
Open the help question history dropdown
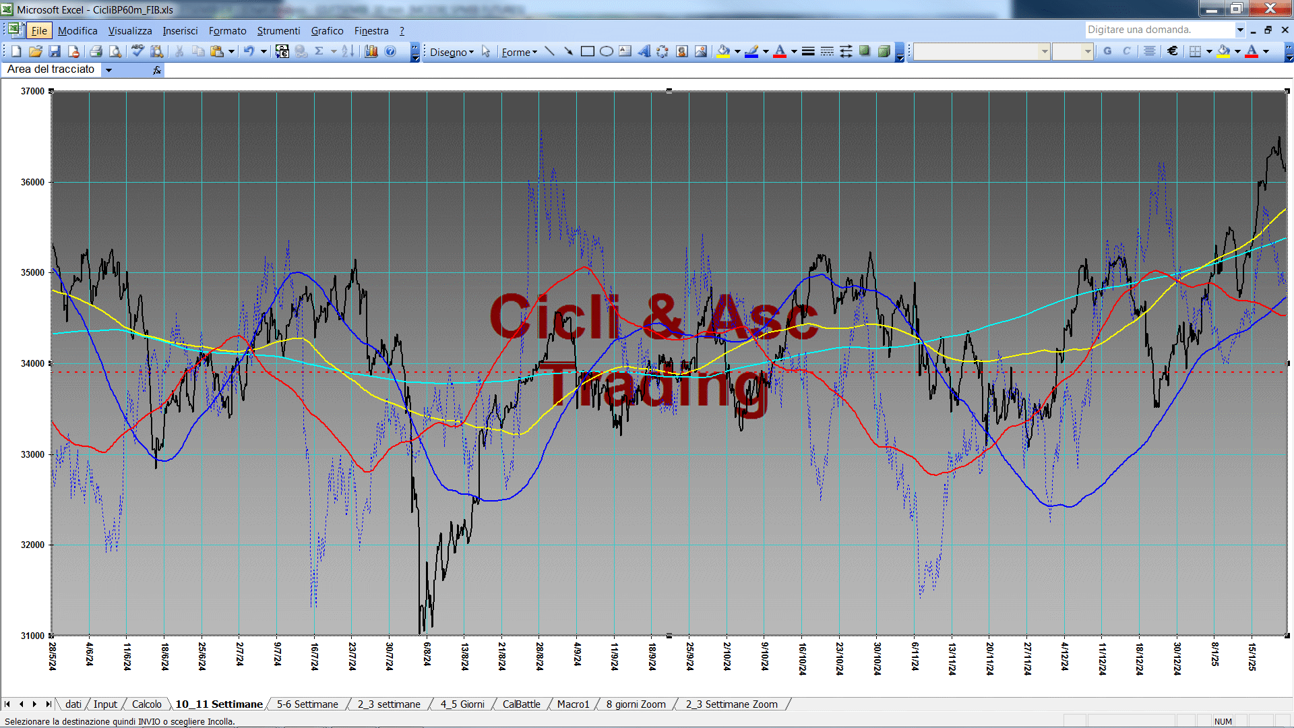(x=1240, y=30)
